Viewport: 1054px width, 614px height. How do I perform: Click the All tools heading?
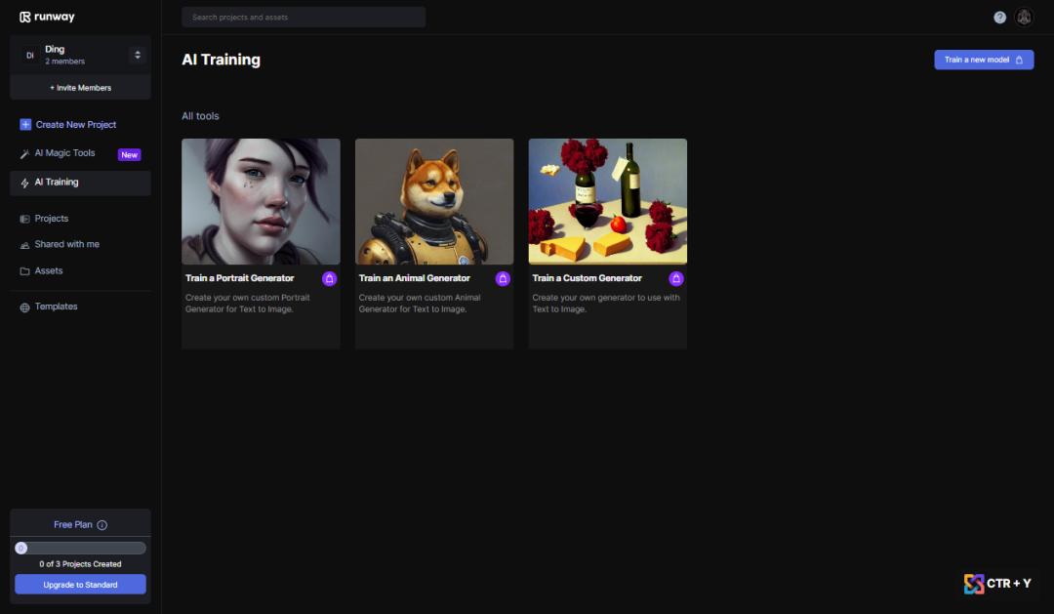[200, 115]
